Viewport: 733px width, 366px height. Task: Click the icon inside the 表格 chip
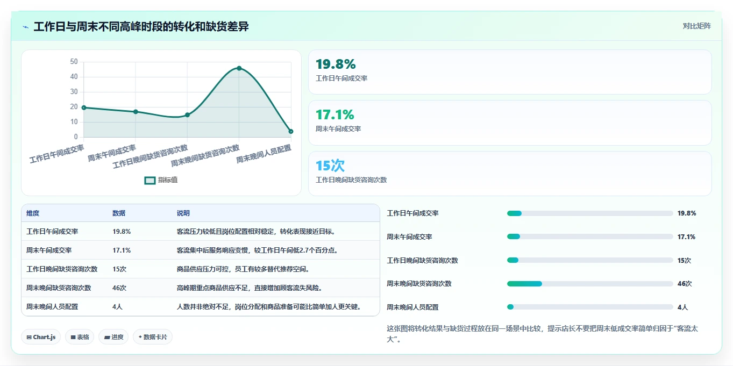[73, 338]
